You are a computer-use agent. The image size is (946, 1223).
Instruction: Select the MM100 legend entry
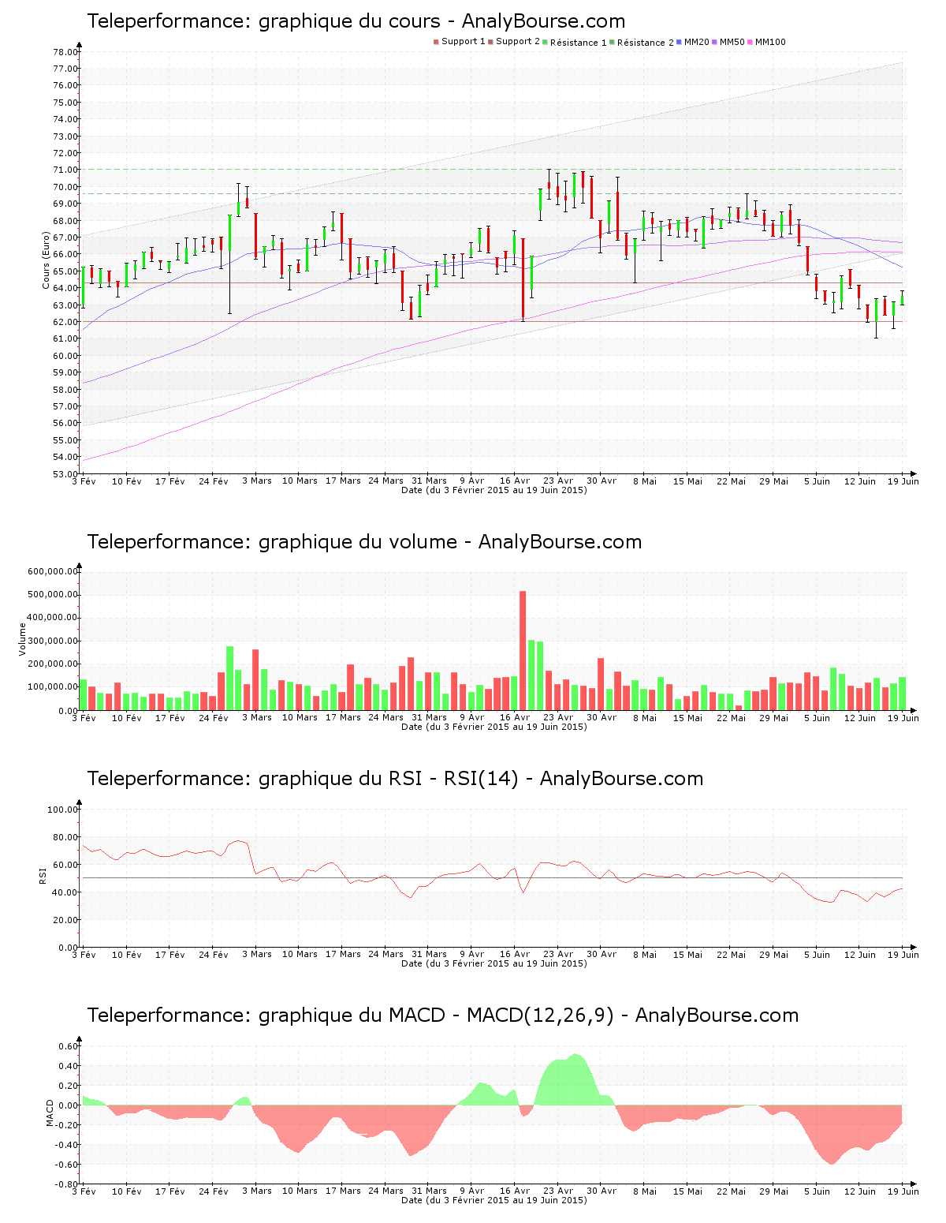[x=767, y=42]
